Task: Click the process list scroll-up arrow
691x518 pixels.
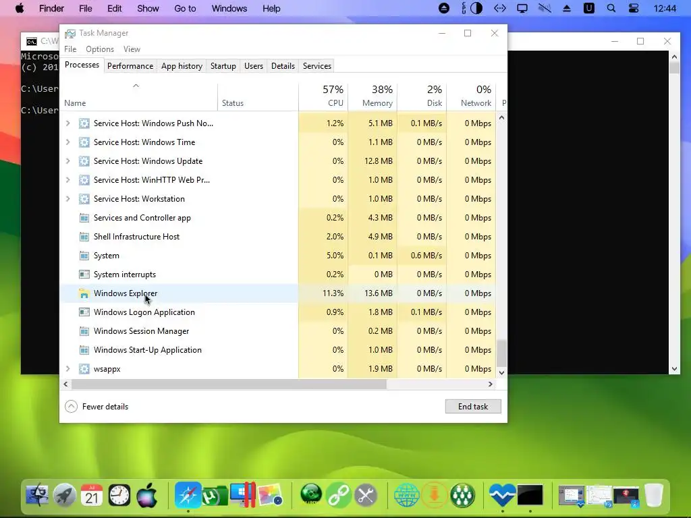Action: click(x=501, y=117)
